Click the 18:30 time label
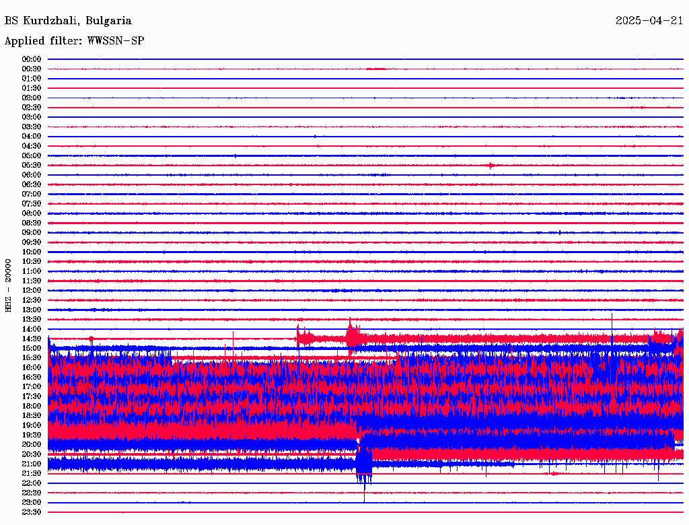Image resolution: width=689 pixels, height=525 pixels. coord(32,415)
